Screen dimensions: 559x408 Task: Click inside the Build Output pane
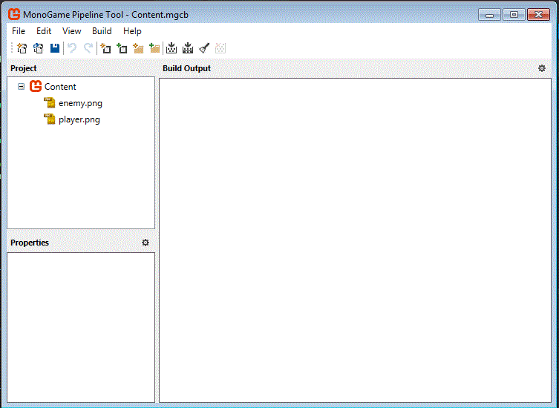coord(355,240)
